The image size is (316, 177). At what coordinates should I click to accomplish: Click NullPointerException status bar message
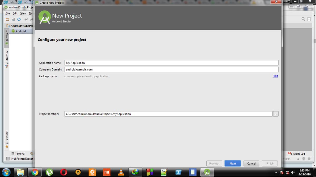tap(22, 159)
